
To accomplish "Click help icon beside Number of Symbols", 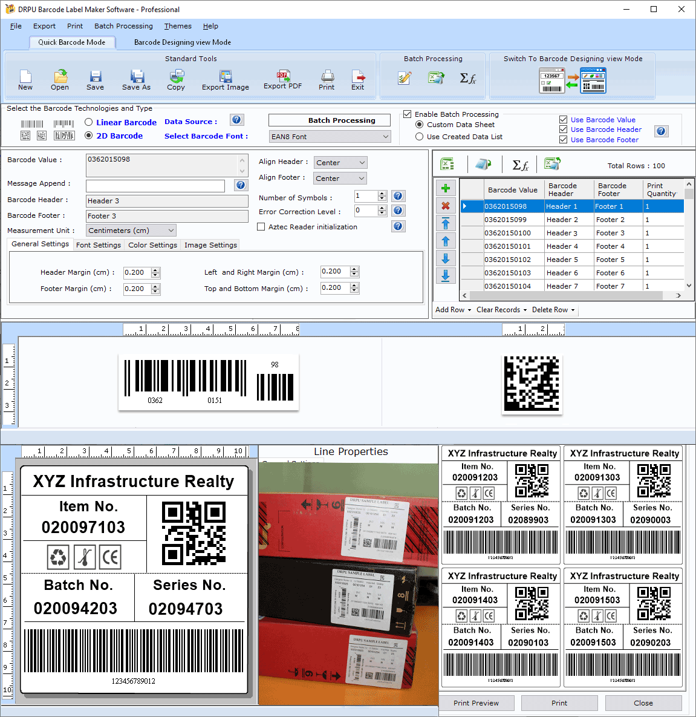I will [398, 196].
